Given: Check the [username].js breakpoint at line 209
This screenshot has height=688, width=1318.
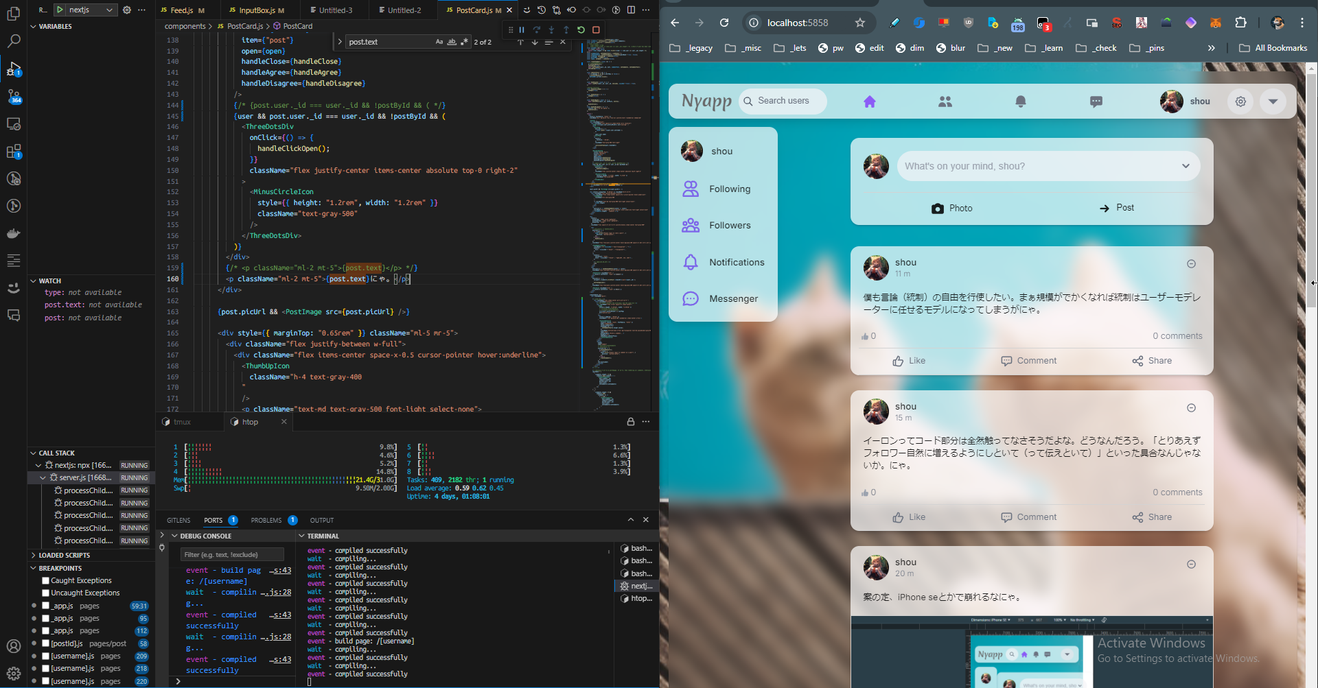Looking at the screenshot, I should point(45,656).
